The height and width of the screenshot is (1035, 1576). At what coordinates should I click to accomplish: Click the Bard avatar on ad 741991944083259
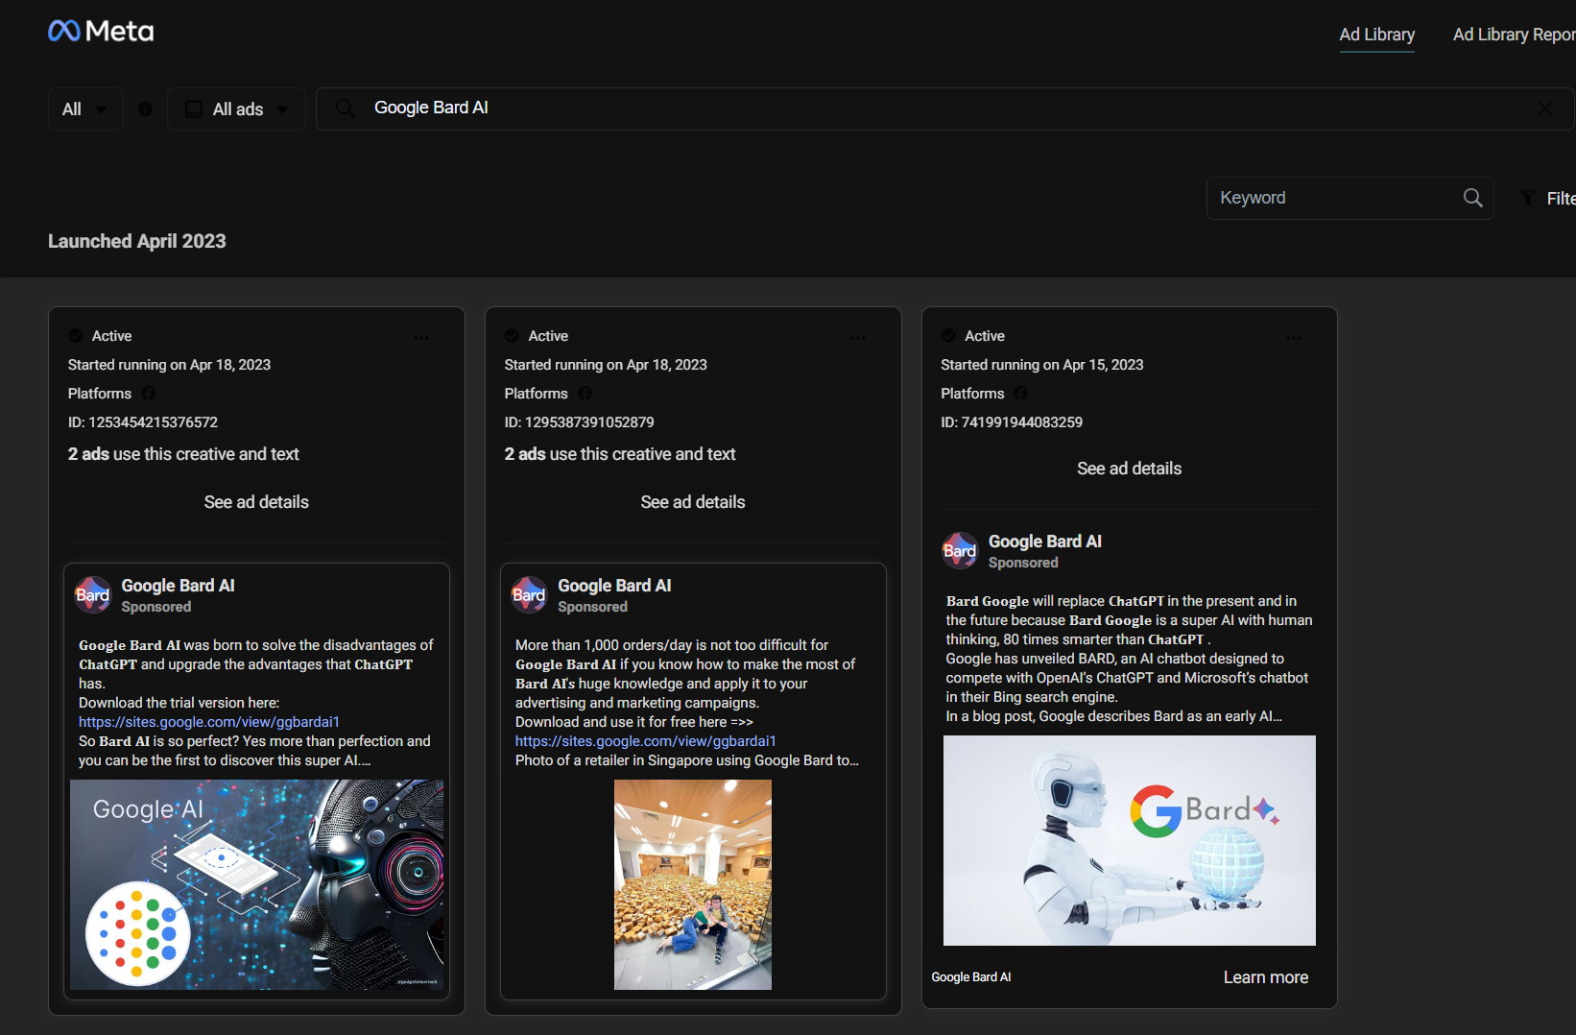click(960, 551)
